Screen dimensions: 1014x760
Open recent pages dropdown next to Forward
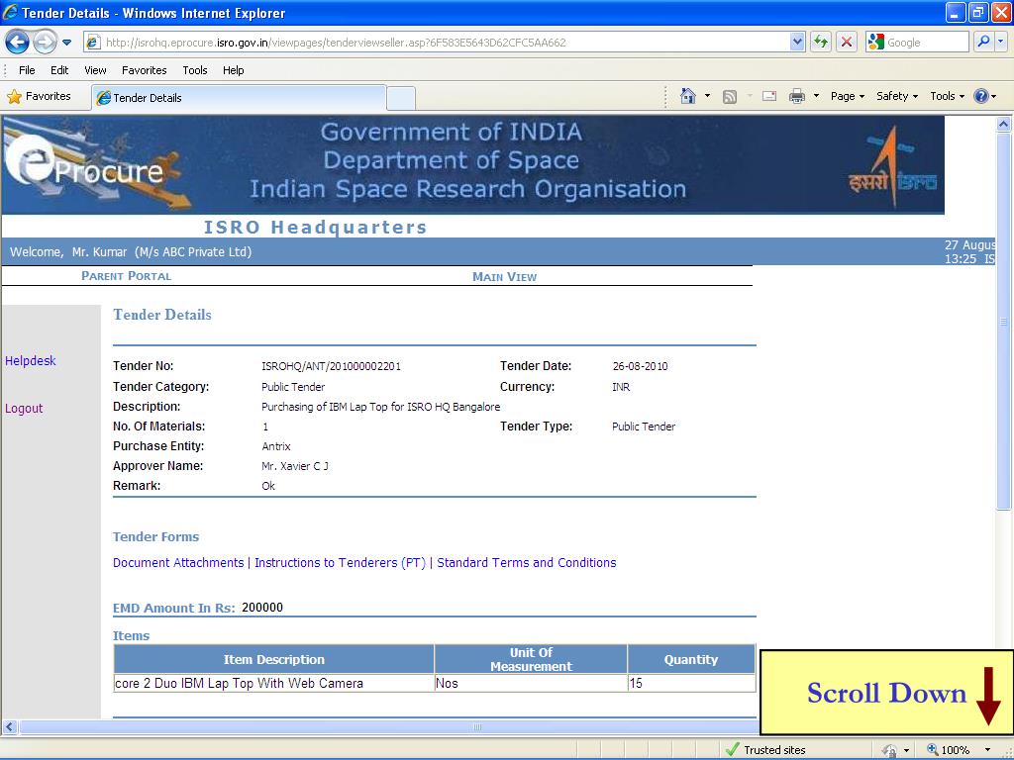[x=66, y=43]
